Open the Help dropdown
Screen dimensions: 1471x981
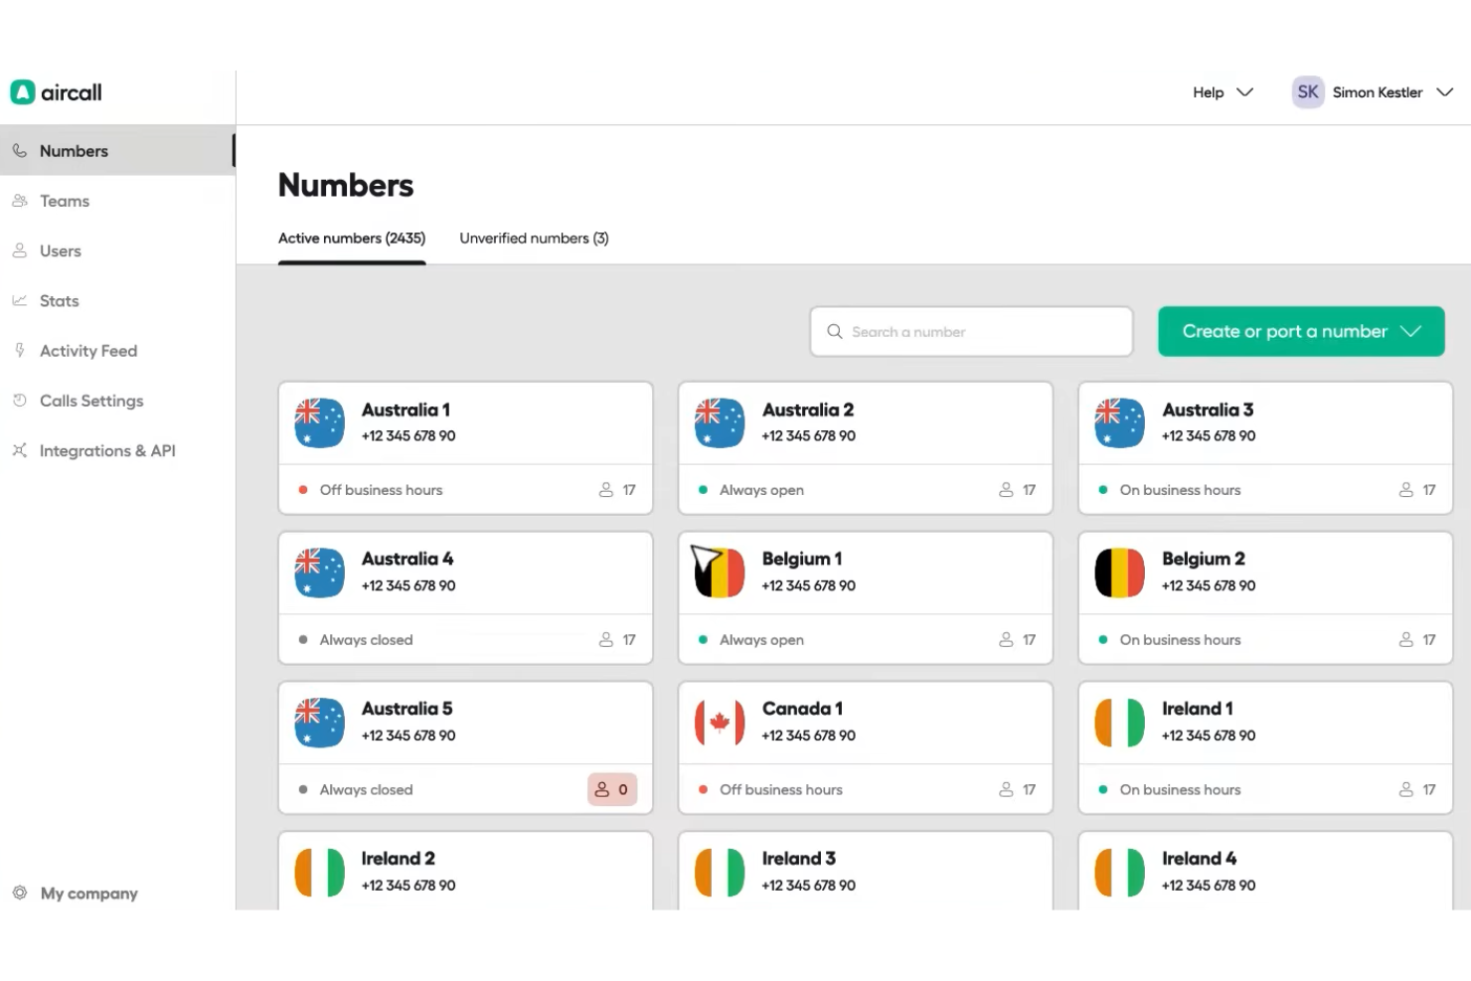click(x=1223, y=91)
